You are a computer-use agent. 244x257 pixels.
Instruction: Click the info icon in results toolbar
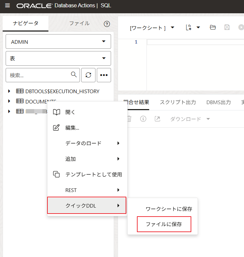click(x=143, y=119)
